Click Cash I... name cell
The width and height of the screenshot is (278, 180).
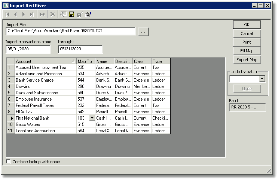pyautogui.click(x=105, y=118)
